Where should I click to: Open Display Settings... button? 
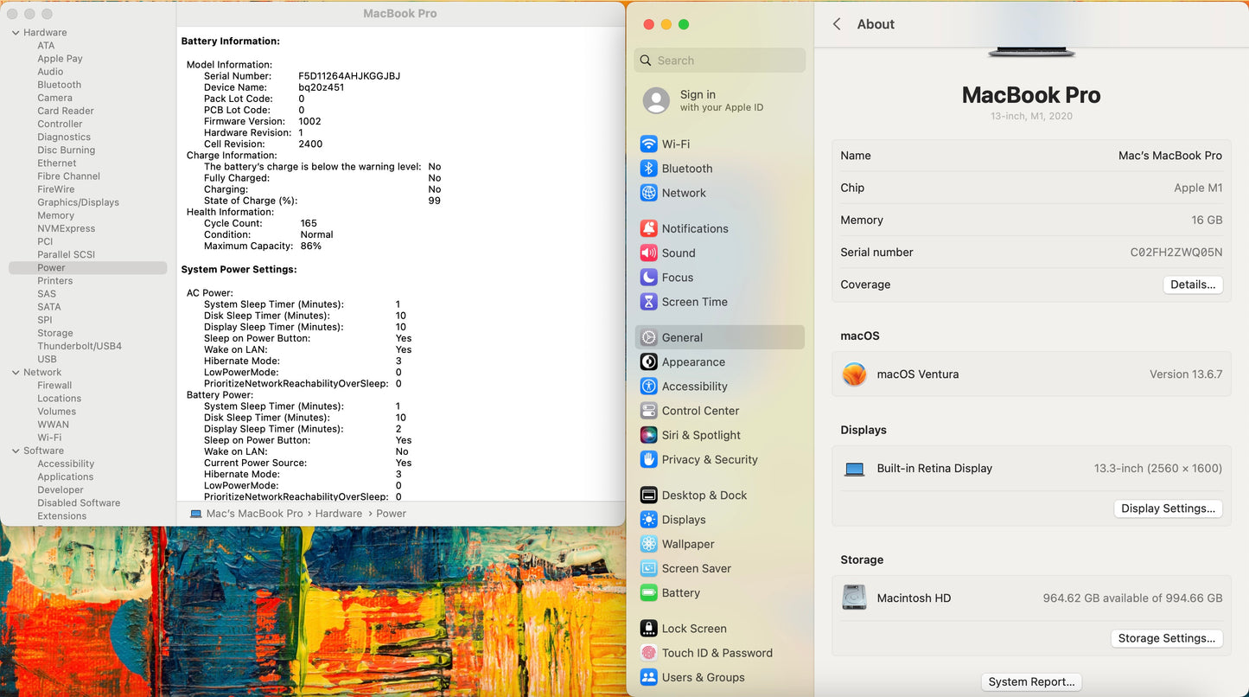[1168, 508]
